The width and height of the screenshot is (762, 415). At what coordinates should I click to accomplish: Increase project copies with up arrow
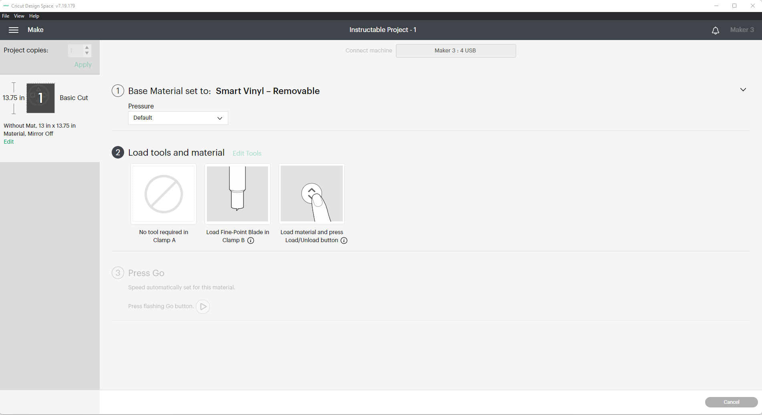(87, 48)
